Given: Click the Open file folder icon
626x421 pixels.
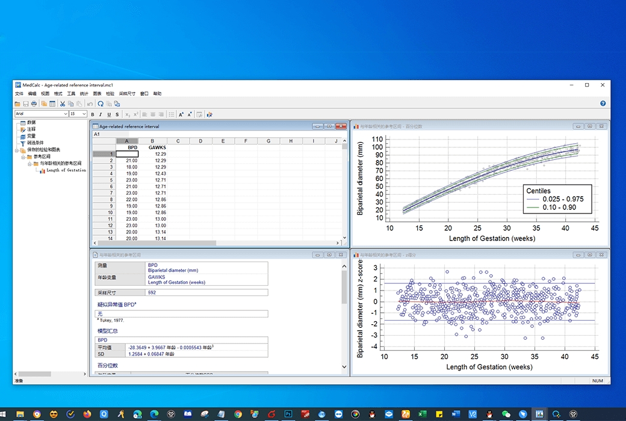Looking at the screenshot, I should 17,104.
